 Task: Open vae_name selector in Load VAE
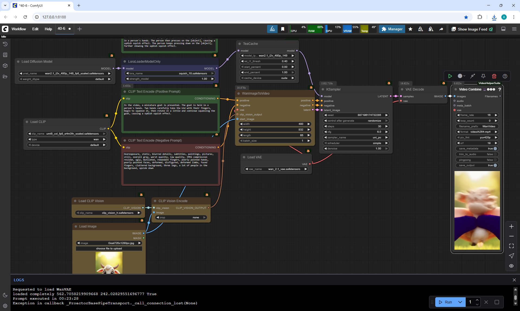(276, 169)
